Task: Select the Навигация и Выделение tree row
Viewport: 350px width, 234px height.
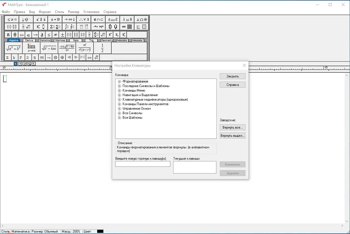Action: (x=140, y=95)
